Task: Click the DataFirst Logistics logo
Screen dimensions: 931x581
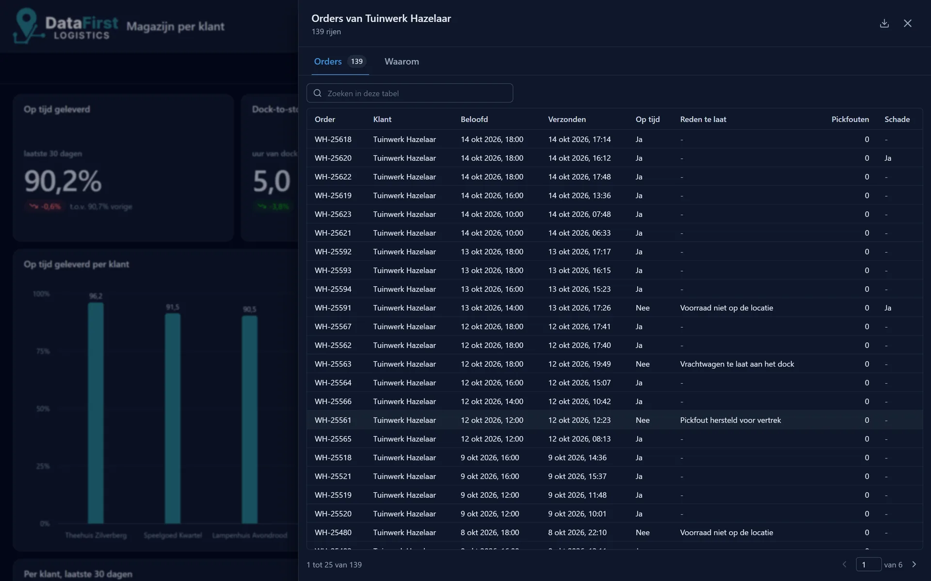Action: [x=65, y=26]
